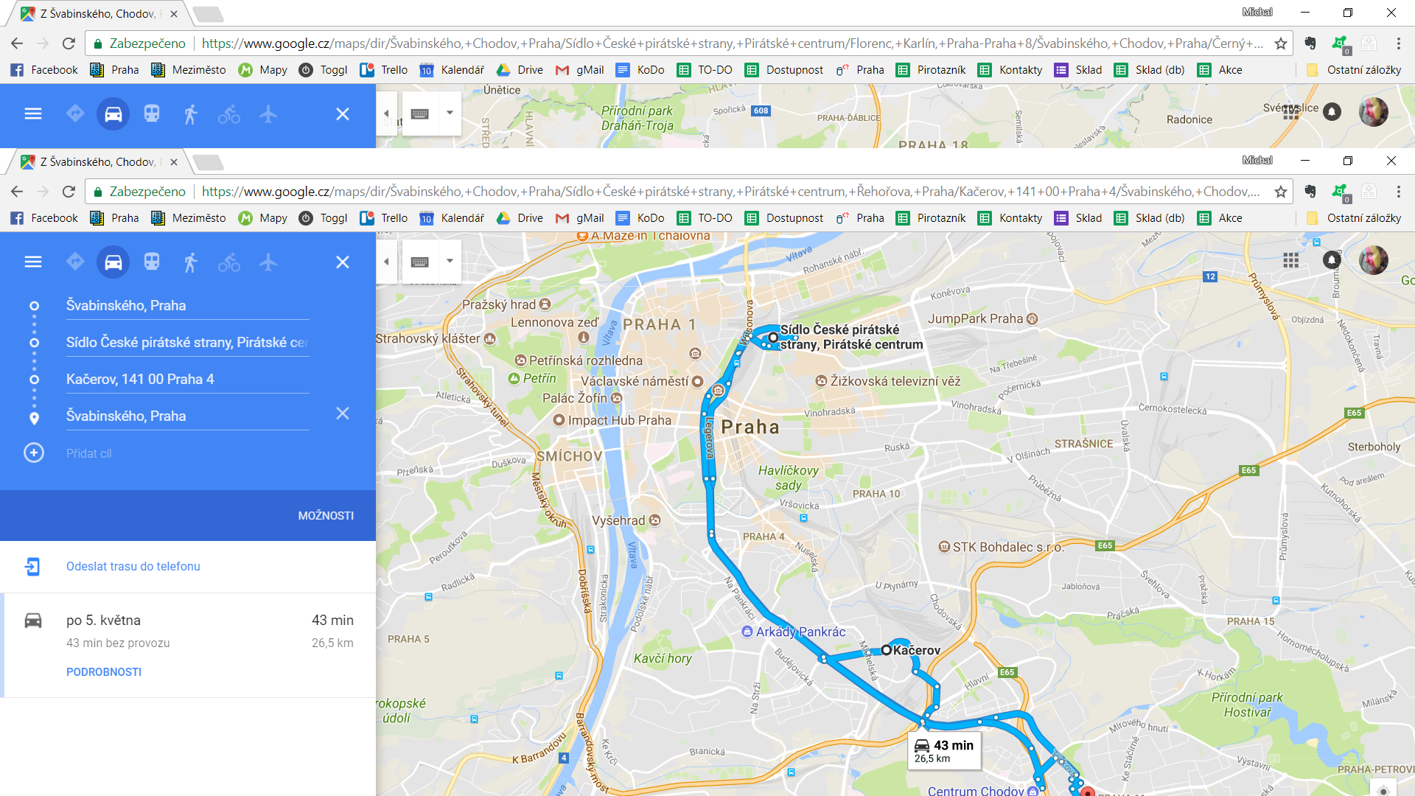Open gMail bookmark
This screenshot has width=1415, height=796.
pos(580,218)
